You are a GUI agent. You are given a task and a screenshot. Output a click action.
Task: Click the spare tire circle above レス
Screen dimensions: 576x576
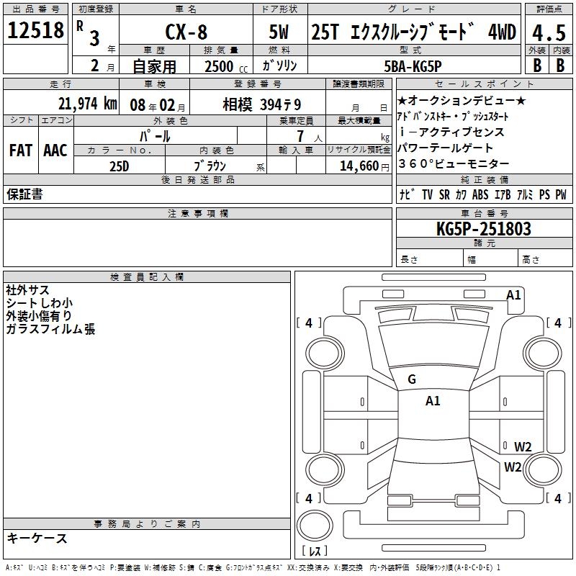pos(315,526)
